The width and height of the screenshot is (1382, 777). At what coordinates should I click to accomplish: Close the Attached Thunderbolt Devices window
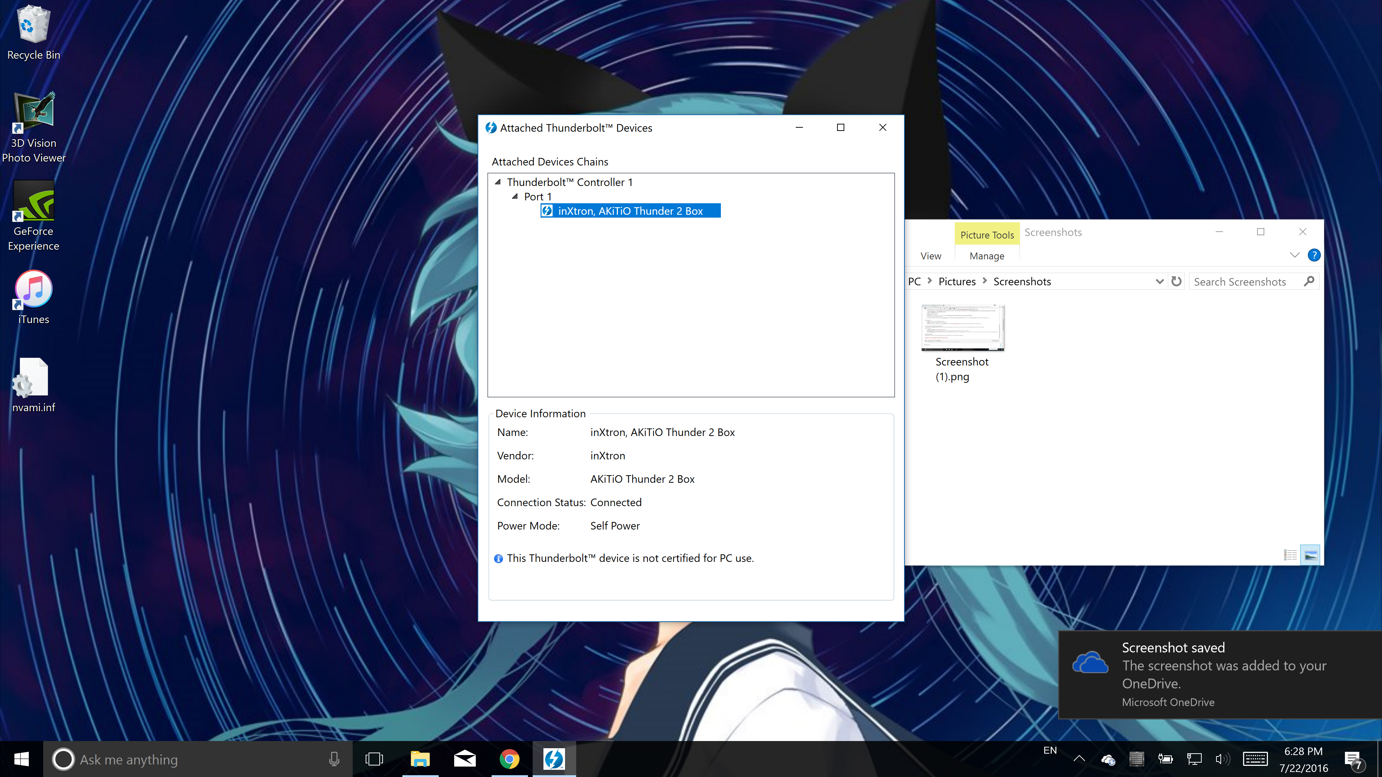click(x=882, y=128)
